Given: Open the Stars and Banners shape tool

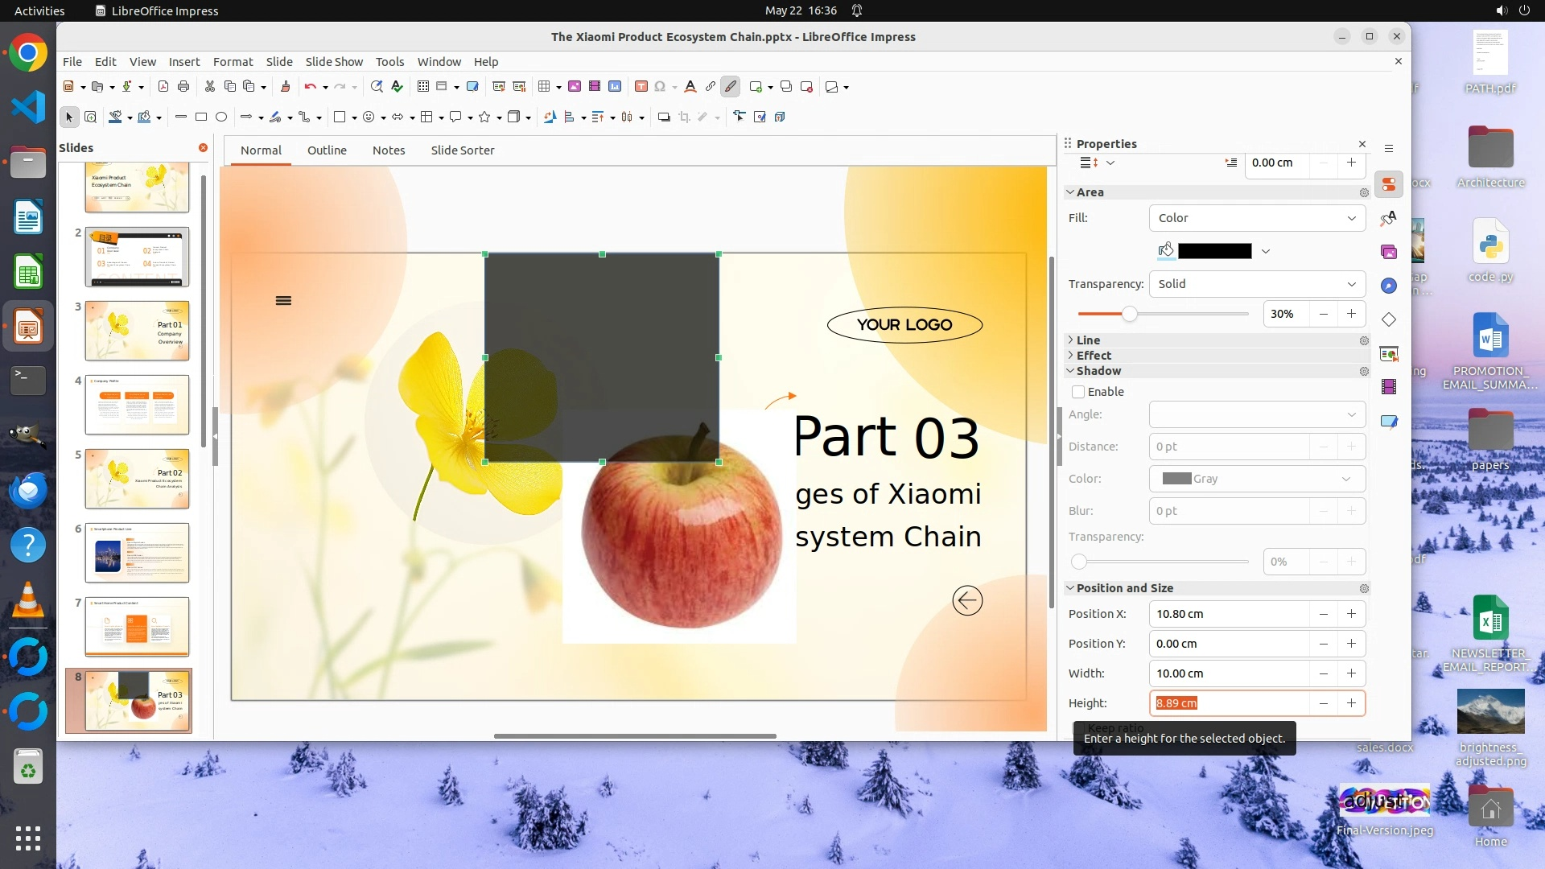Looking at the screenshot, I should point(484,117).
